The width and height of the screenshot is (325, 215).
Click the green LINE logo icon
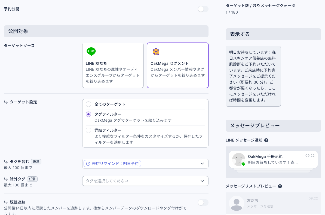tap(91, 51)
